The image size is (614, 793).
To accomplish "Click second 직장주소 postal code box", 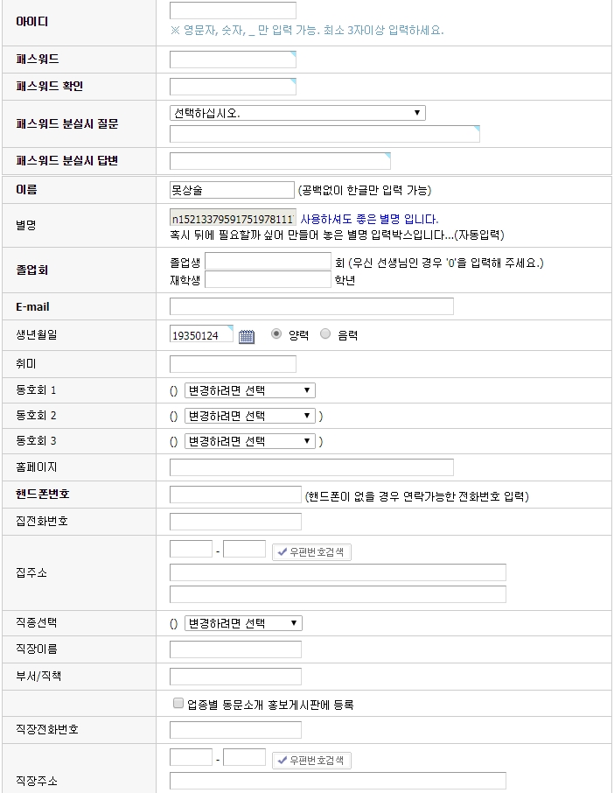I will click(x=245, y=758).
